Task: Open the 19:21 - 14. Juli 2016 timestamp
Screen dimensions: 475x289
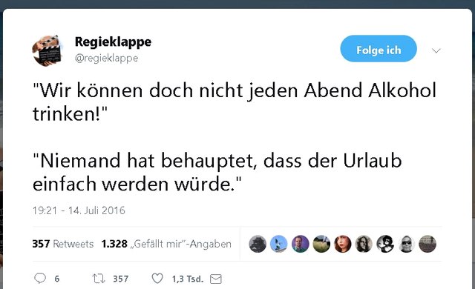Action: point(79,210)
